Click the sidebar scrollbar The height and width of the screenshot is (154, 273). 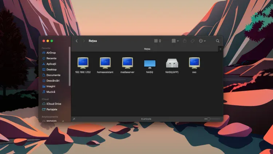[x=70, y=66]
